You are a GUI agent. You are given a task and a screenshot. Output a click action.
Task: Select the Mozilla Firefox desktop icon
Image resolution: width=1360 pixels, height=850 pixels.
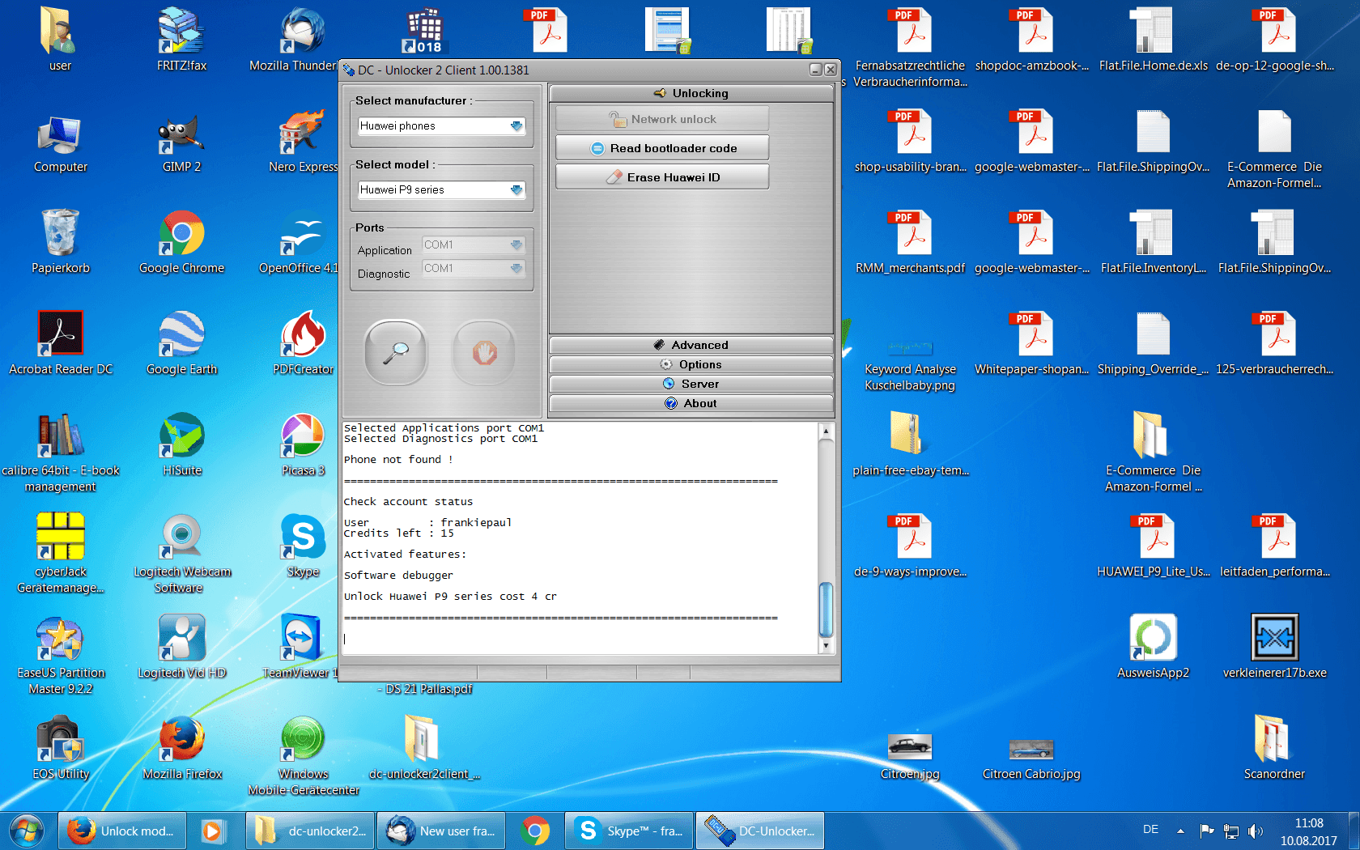point(181,749)
